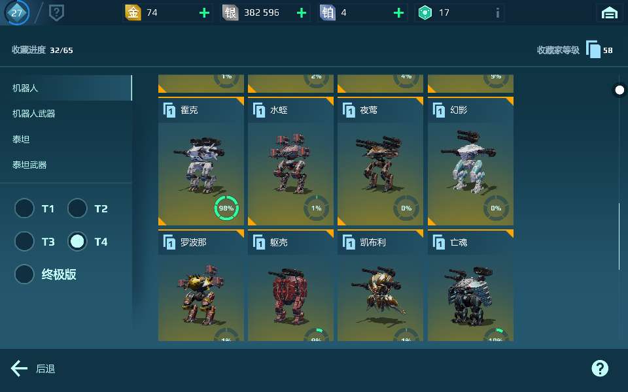
Task: Open the hangar home icon
Action: [x=610, y=13]
